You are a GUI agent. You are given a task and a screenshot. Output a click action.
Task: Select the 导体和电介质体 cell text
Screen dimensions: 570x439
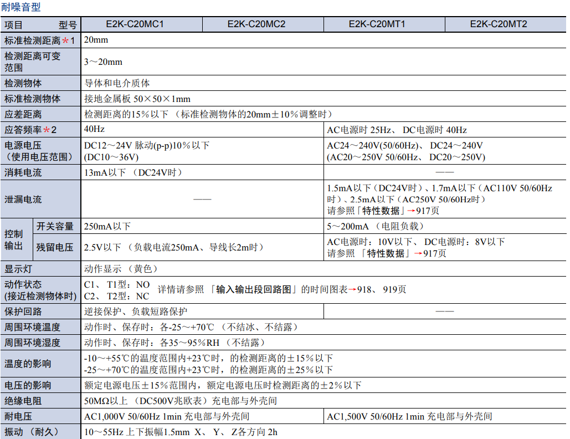tap(117, 83)
